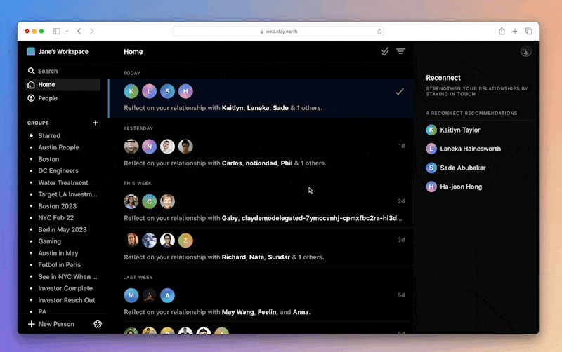Viewport: 562px width, 352px height.
Task: Open reflection with Gaby and claydemodelegated
Action: pyautogui.click(x=261, y=208)
